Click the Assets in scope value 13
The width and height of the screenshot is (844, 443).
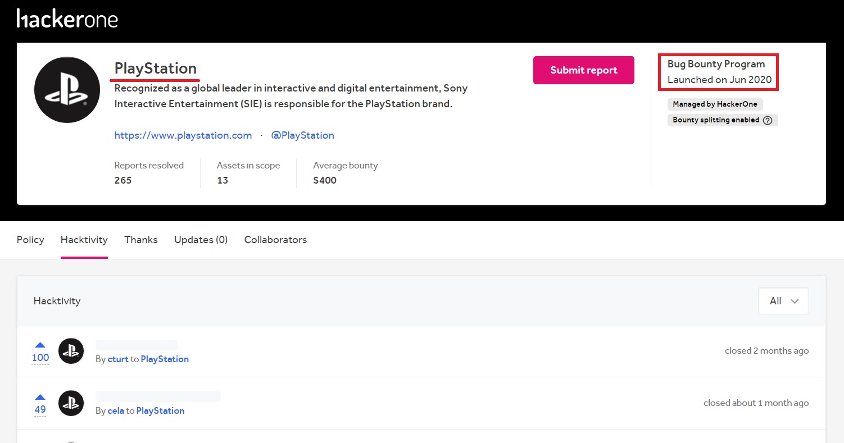[223, 180]
